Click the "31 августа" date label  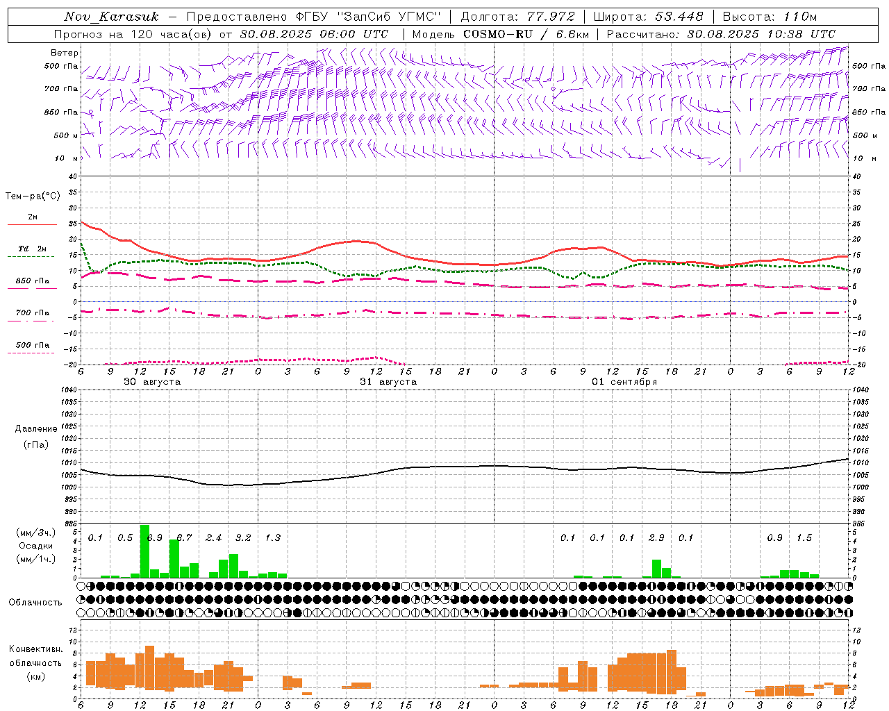[388, 382]
